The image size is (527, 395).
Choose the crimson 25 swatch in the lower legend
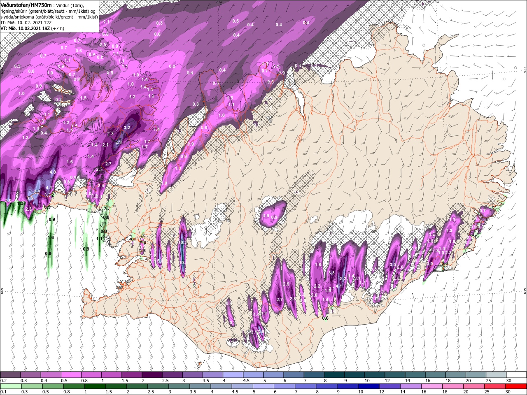(x=495, y=386)
